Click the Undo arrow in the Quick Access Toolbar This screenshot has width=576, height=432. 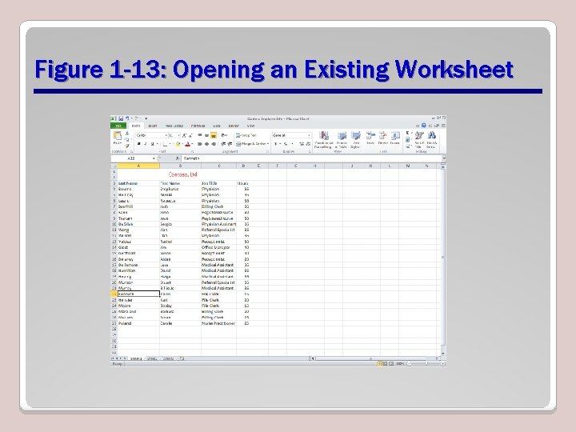tap(127, 118)
